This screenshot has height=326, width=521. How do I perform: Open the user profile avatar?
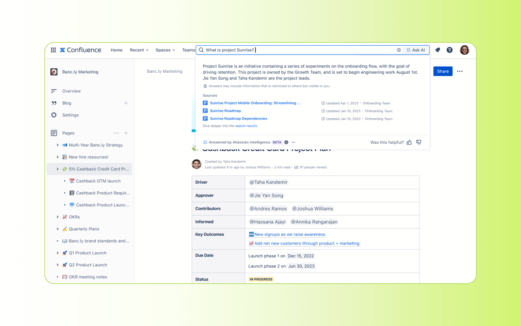[464, 50]
